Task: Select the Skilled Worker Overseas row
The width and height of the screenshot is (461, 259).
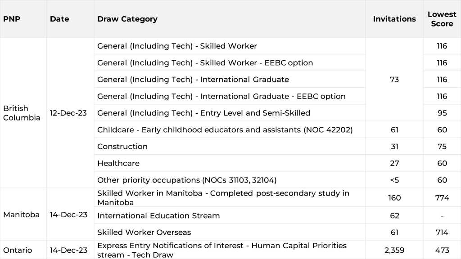Action: click(x=144, y=232)
